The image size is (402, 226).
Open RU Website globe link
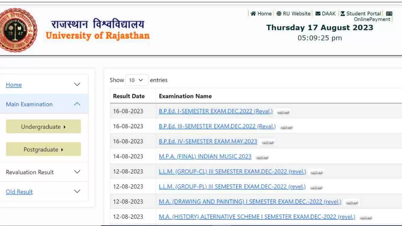point(294,13)
